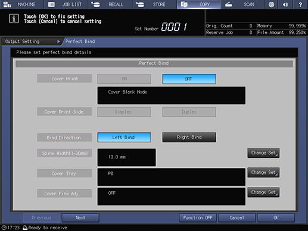Click the 17:23 time display
The height and width of the screenshot is (231, 308).
click(14, 227)
